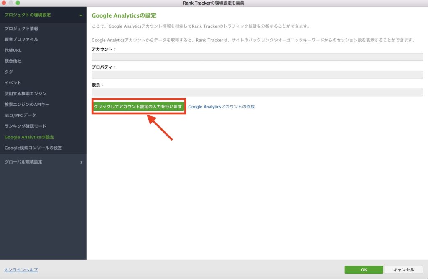Click green account settings input button
Image resolution: width=428 pixels, height=279 pixels.
pyautogui.click(x=138, y=106)
